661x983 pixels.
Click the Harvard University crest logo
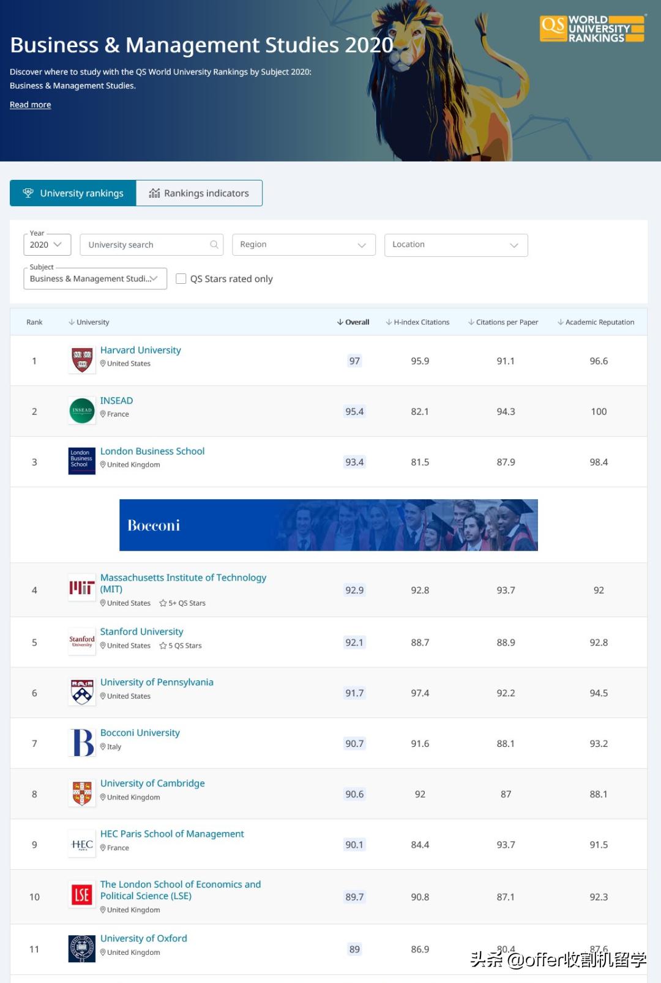coord(82,360)
